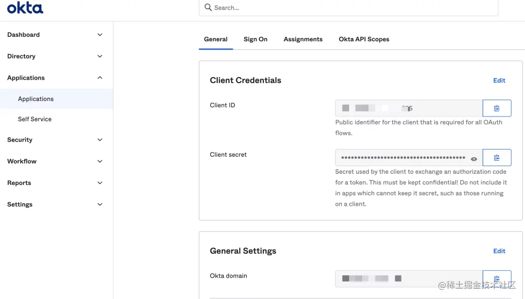Expand the Settings menu chevron
Image resolution: width=525 pixels, height=299 pixels.
pyautogui.click(x=100, y=204)
